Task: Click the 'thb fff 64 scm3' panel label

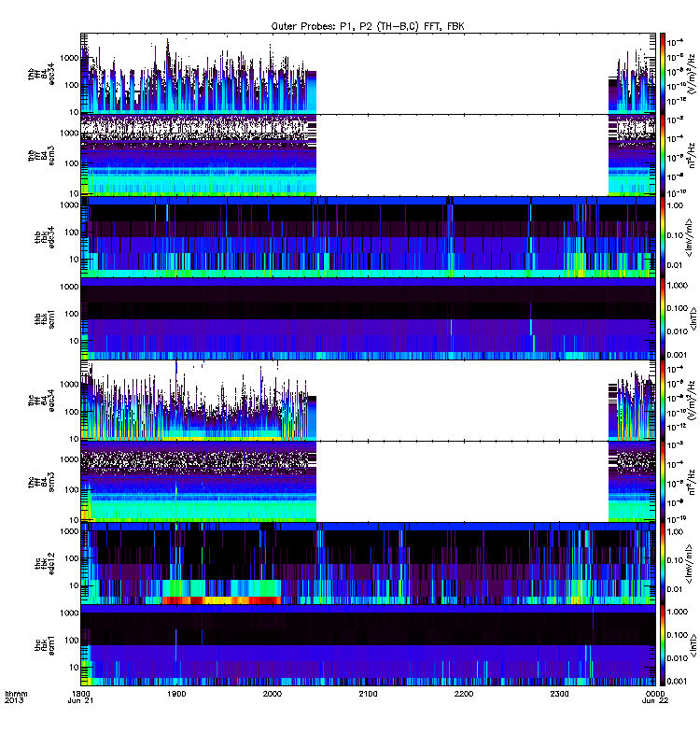Action: coord(41,156)
